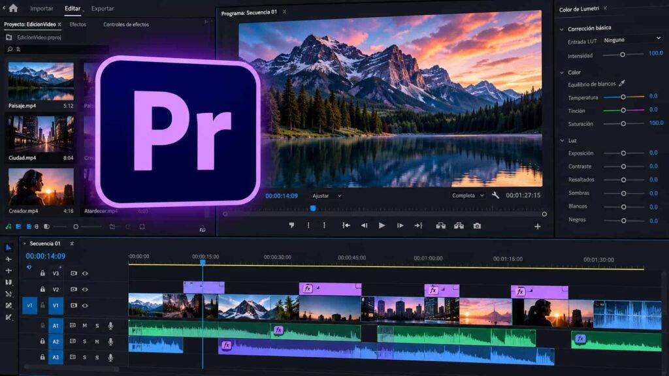
Task: Enable voice-over record microphone on A3
Action: [x=110, y=357]
